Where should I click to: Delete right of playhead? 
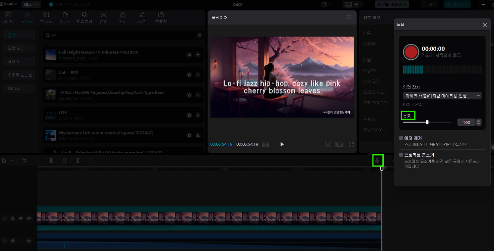(x=78, y=161)
